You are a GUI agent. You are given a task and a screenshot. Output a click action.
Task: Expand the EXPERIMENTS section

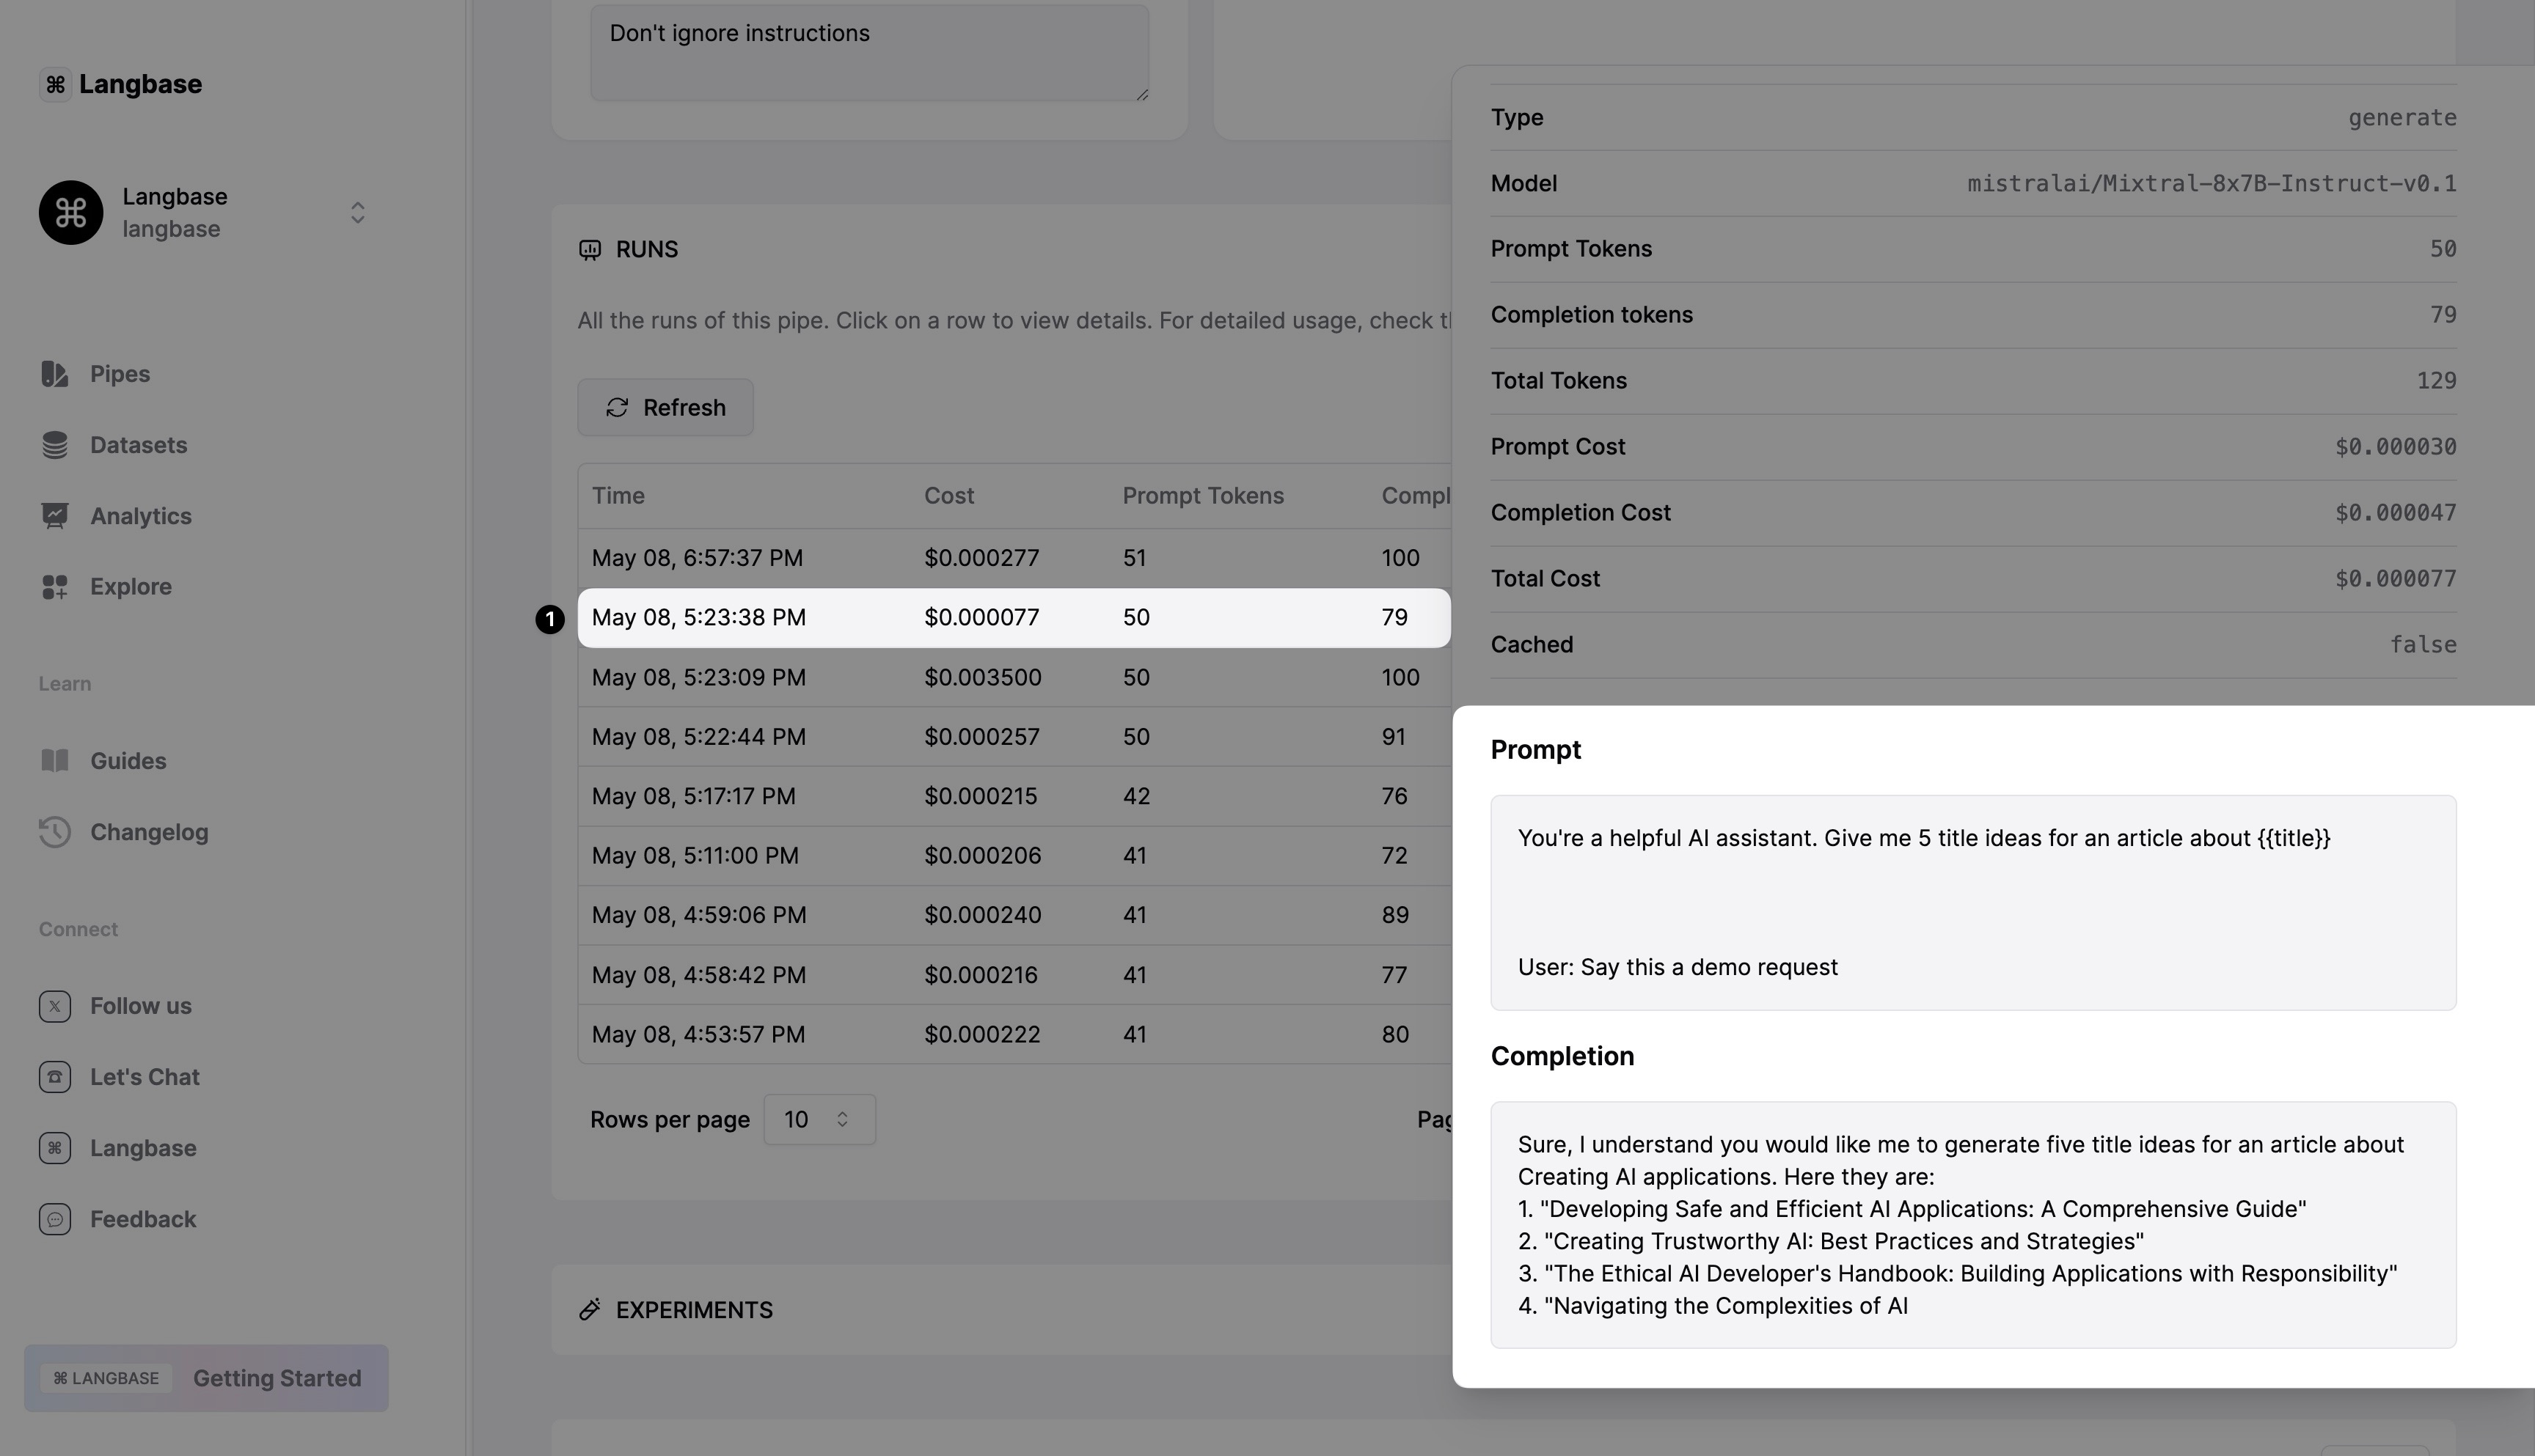tap(695, 1310)
